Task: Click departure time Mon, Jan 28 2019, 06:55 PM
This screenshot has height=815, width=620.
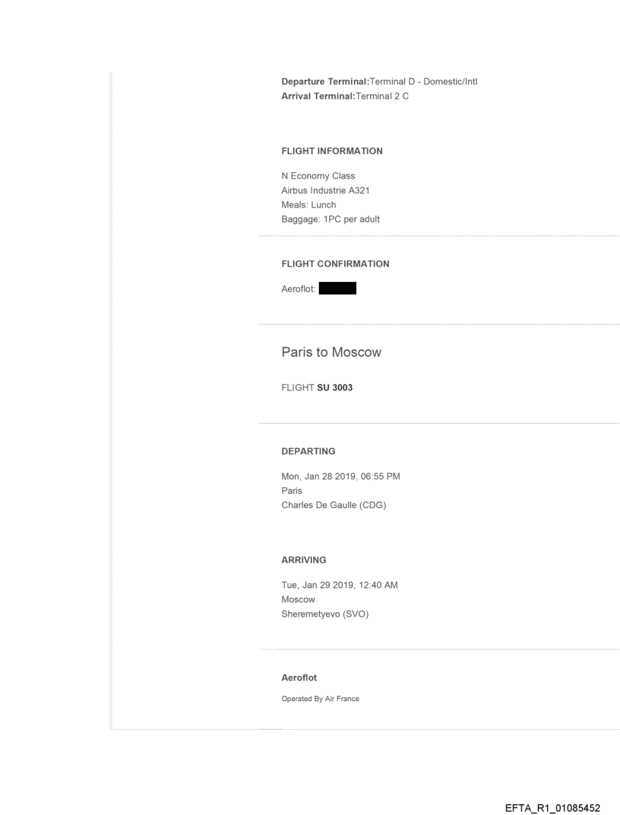Action: point(341,476)
